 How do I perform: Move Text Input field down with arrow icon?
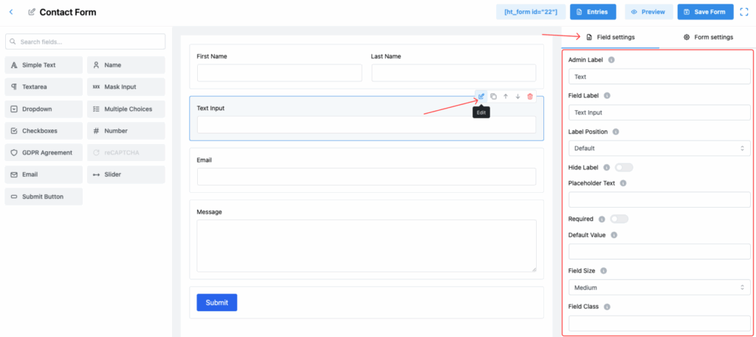click(x=518, y=96)
